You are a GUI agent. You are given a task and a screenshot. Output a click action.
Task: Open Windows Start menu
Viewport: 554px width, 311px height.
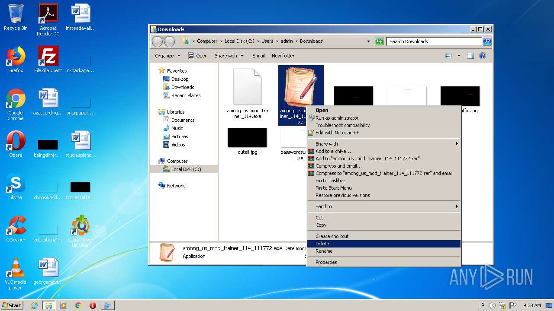click(12, 305)
